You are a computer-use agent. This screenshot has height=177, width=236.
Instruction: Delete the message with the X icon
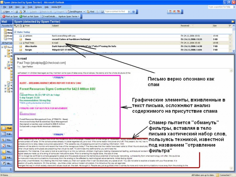(x=25, y=12)
